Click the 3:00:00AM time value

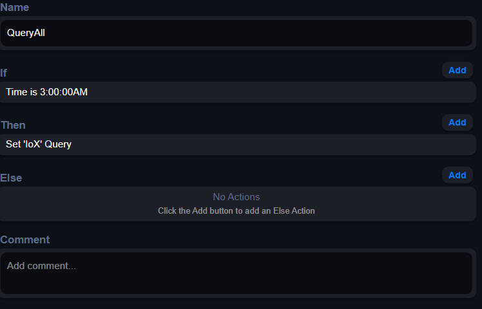[64, 92]
